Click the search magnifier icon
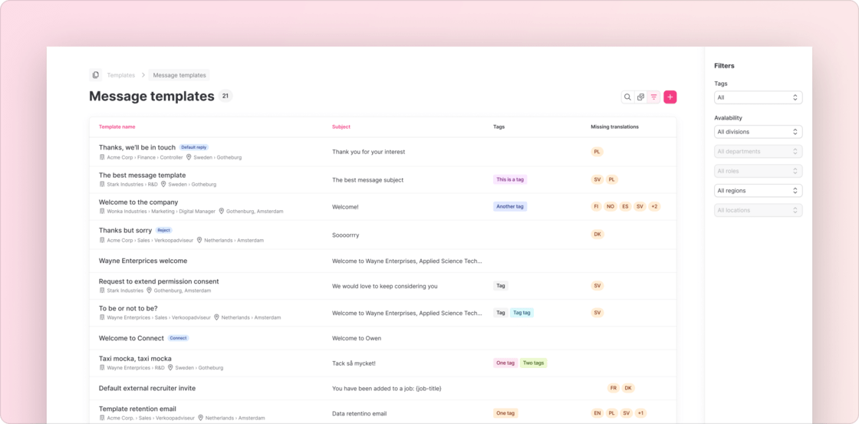The height and width of the screenshot is (424, 859). coord(627,97)
